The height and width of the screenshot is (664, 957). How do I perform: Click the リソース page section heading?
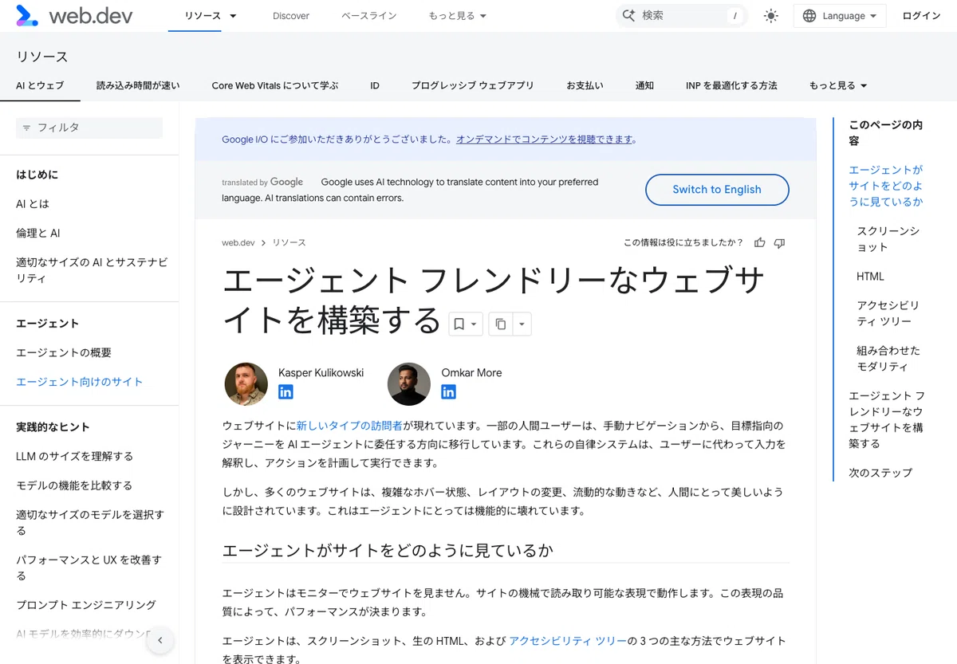(42, 57)
